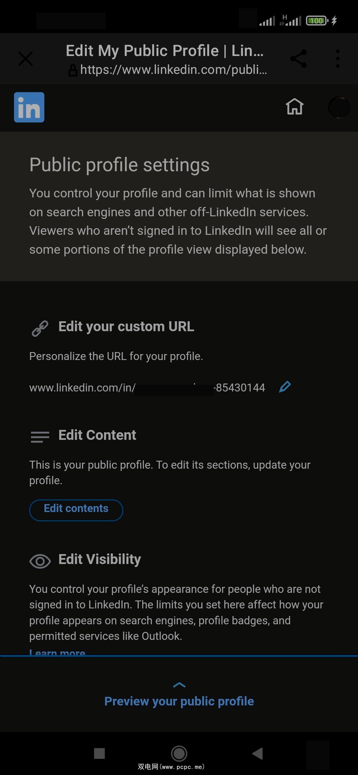Edit custom URL with the pencil icon

285,387
